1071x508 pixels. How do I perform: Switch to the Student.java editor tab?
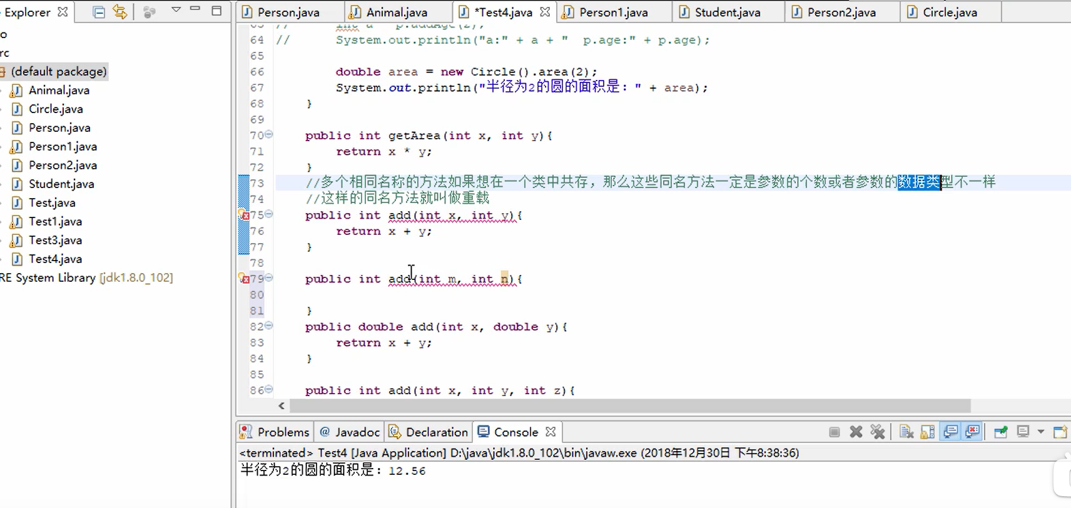coord(728,12)
